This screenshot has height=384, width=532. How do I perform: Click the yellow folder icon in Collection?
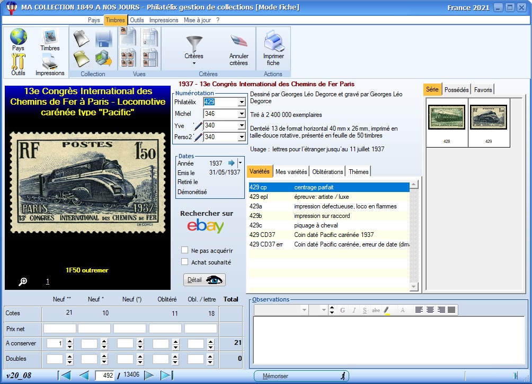tap(82, 58)
